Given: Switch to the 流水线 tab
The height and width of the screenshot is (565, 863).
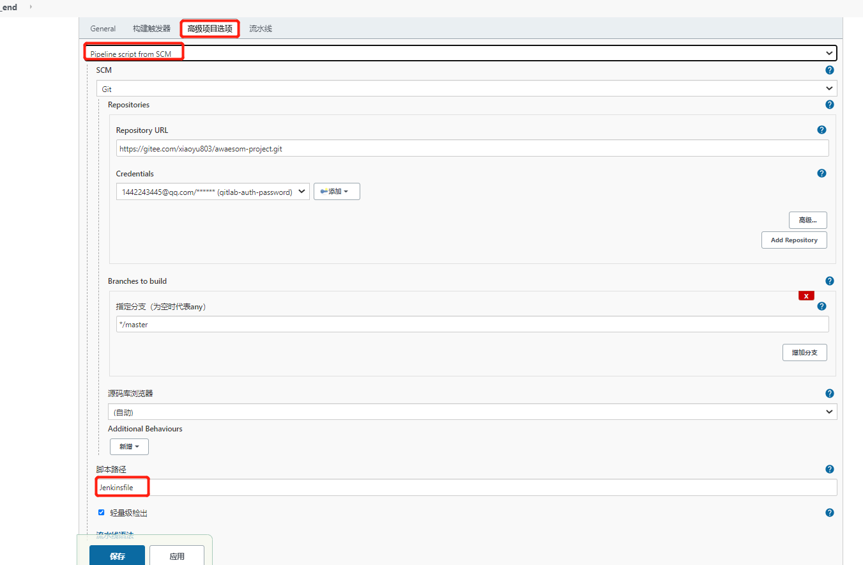Looking at the screenshot, I should tap(261, 29).
